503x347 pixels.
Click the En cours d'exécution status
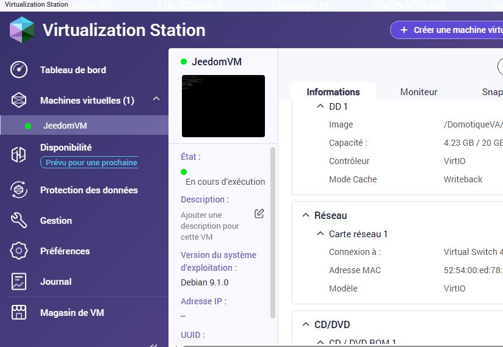pos(225,182)
